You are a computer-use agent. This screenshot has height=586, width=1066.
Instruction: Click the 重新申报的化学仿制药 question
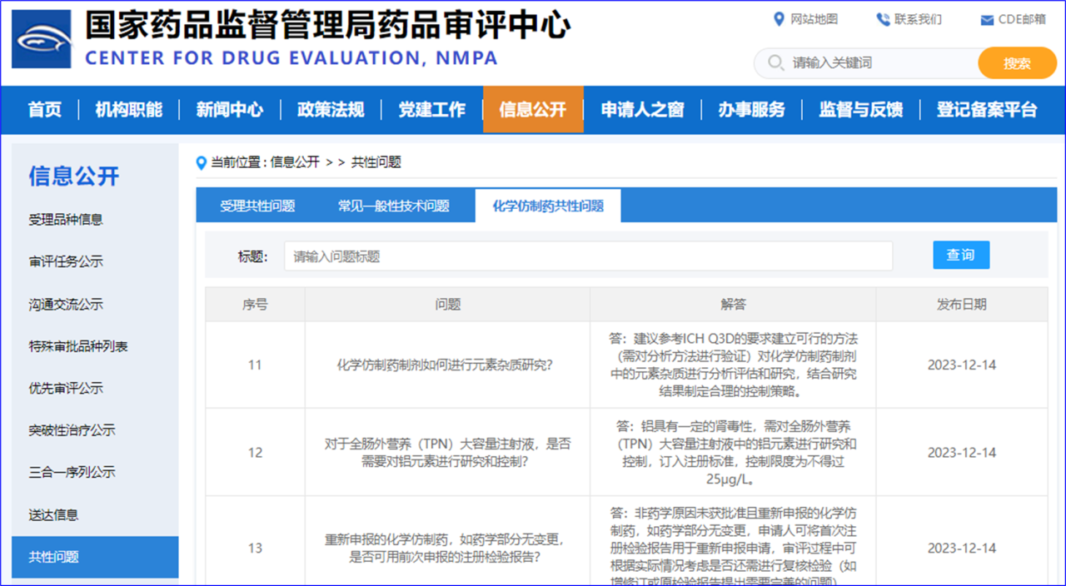pos(447,548)
